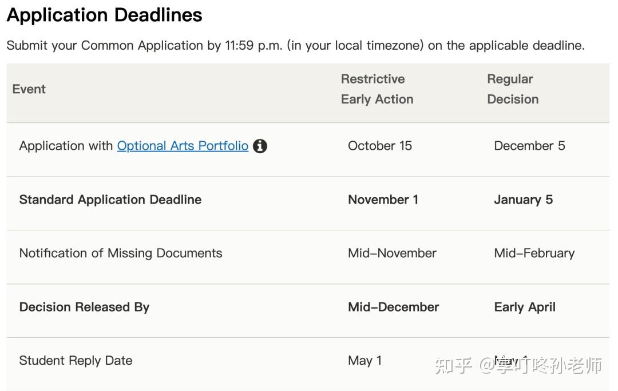This screenshot has height=391, width=618.
Task: Select the Decision Released By row label
Action: point(84,307)
